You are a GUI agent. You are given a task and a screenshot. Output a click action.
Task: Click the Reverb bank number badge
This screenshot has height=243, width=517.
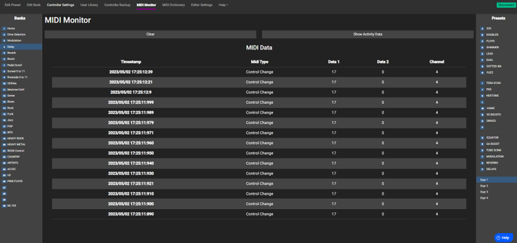coord(4,53)
